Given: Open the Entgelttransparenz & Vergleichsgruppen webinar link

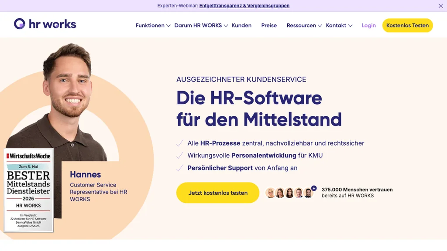Looking at the screenshot, I should [244, 6].
